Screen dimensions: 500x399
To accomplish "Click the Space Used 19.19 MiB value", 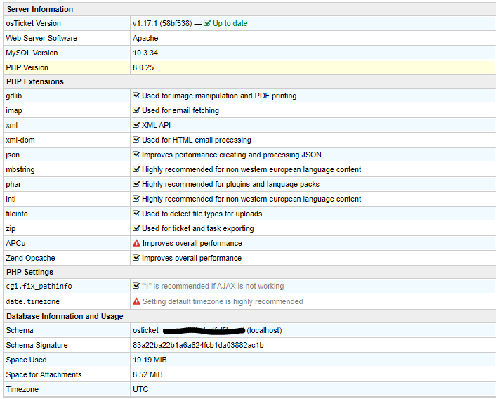I will coord(150,360).
